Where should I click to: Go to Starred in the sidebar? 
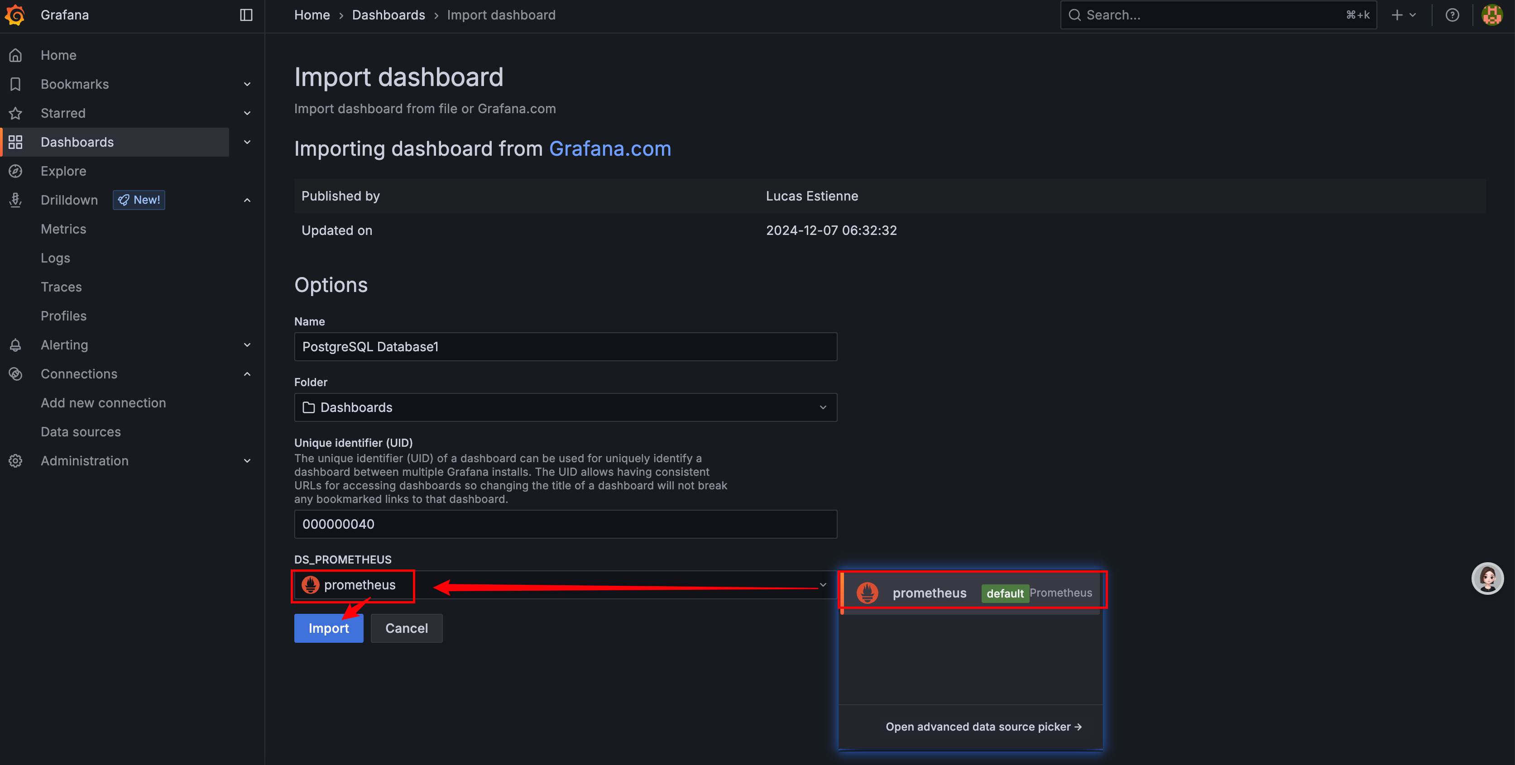[63, 113]
